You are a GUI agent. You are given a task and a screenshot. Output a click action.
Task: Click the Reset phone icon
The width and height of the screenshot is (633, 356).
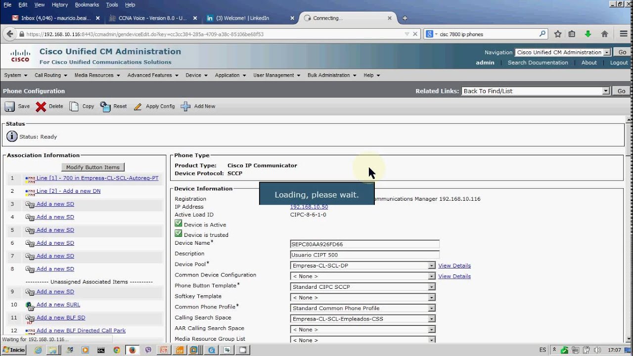(x=105, y=106)
